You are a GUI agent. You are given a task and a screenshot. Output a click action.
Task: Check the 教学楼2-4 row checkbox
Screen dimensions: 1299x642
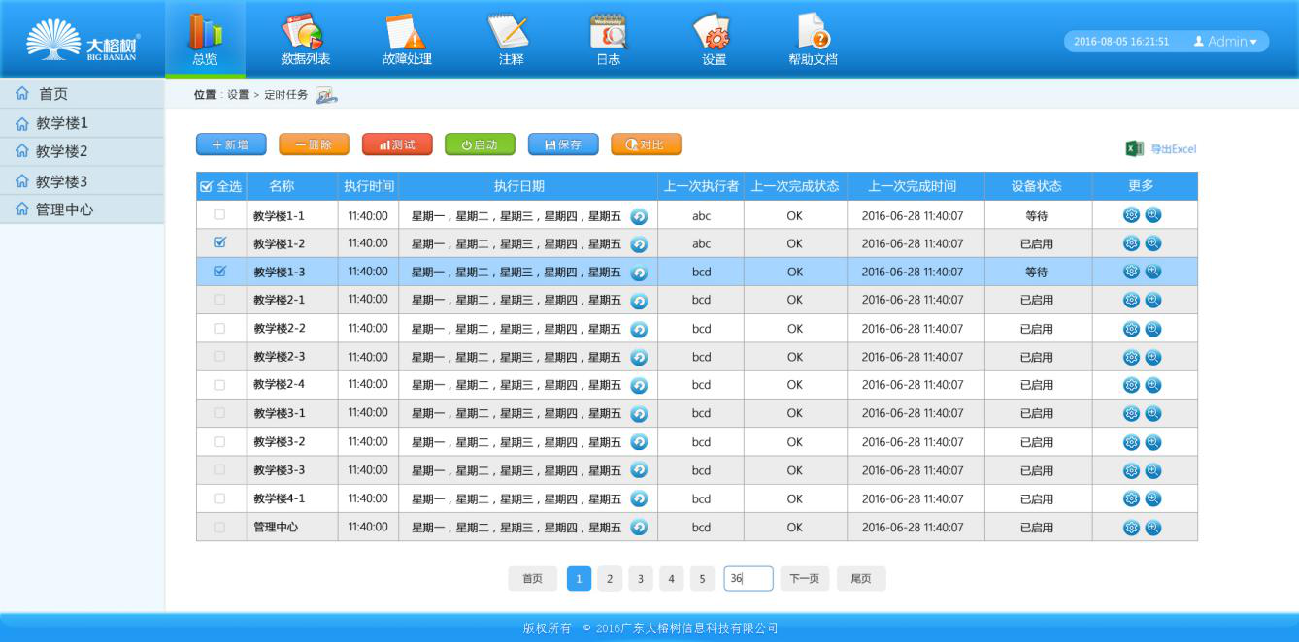(219, 385)
